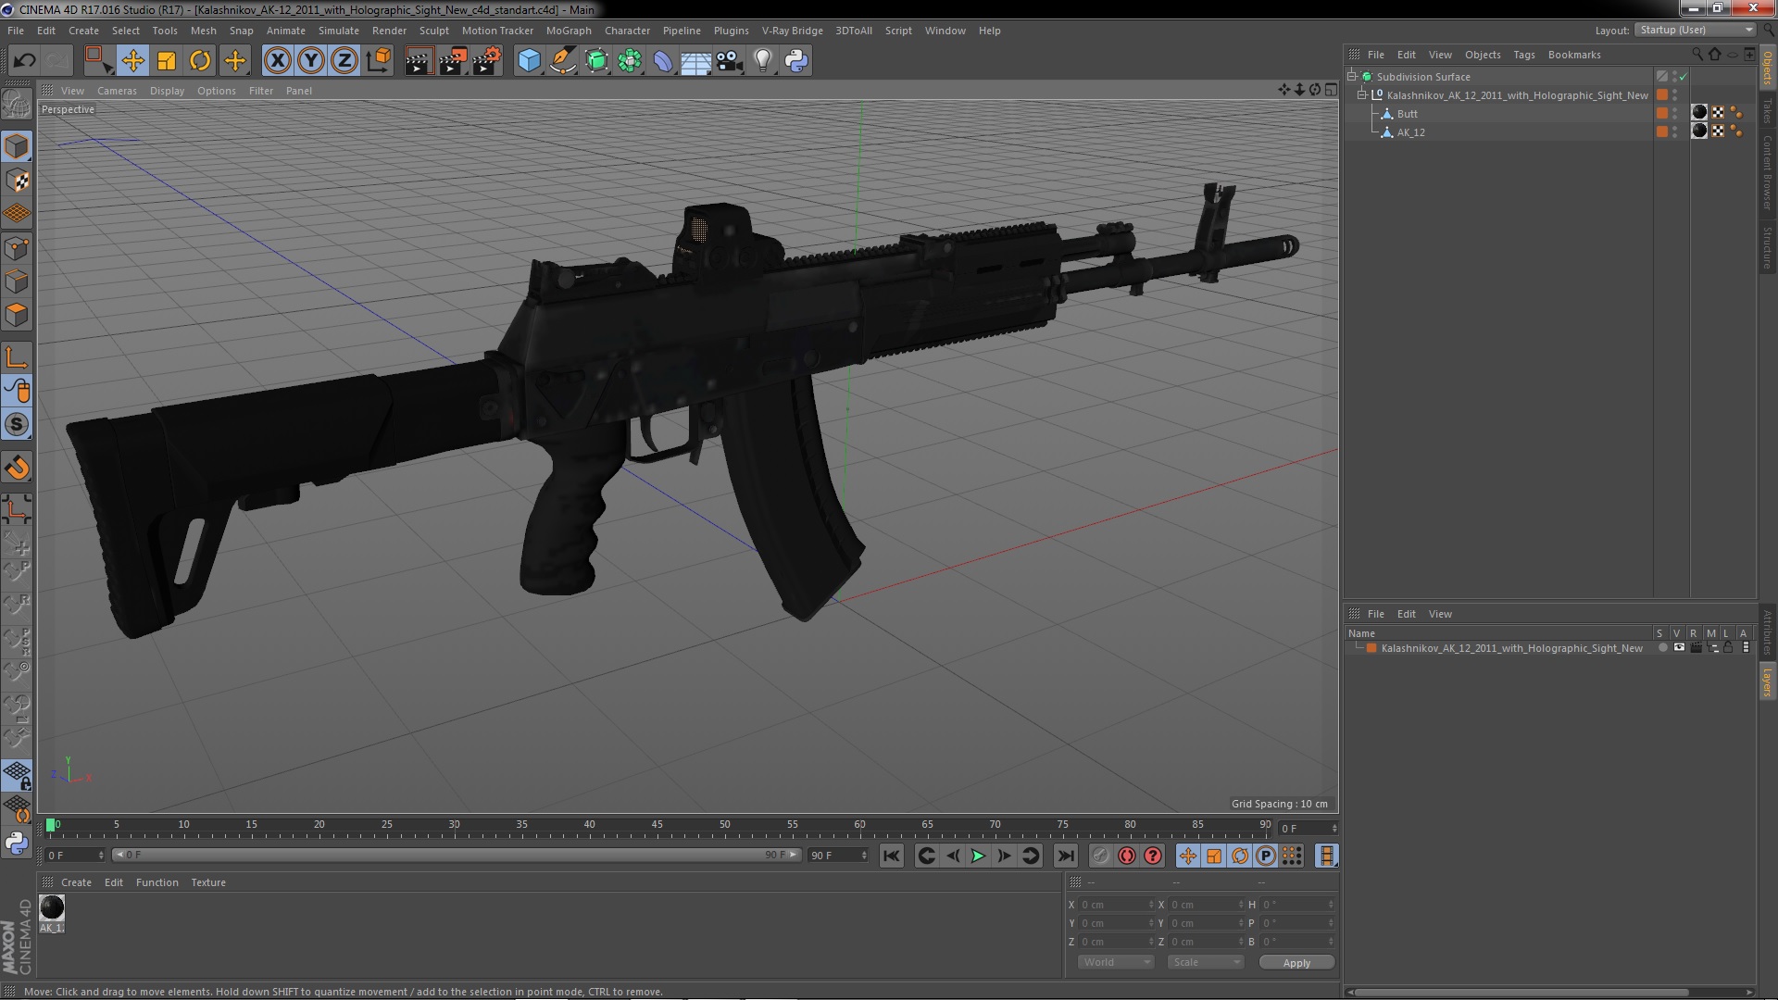This screenshot has width=1778, height=1000.
Task: Open the Array modeling objects icon
Action: (x=630, y=61)
